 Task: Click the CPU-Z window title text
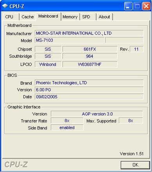point(17,6)
